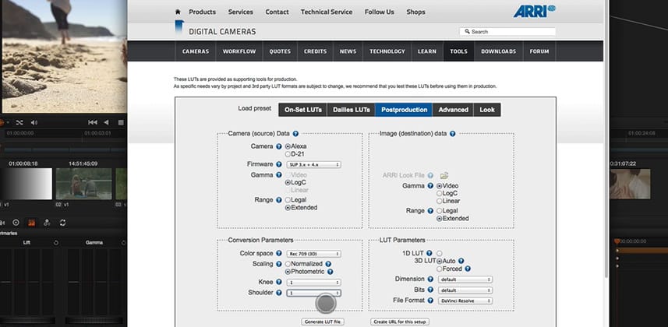Open the Technical Service menu

(x=327, y=12)
